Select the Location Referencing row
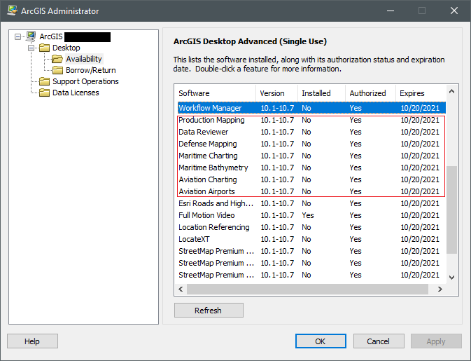The image size is (471, 361). tap(311, 227)
